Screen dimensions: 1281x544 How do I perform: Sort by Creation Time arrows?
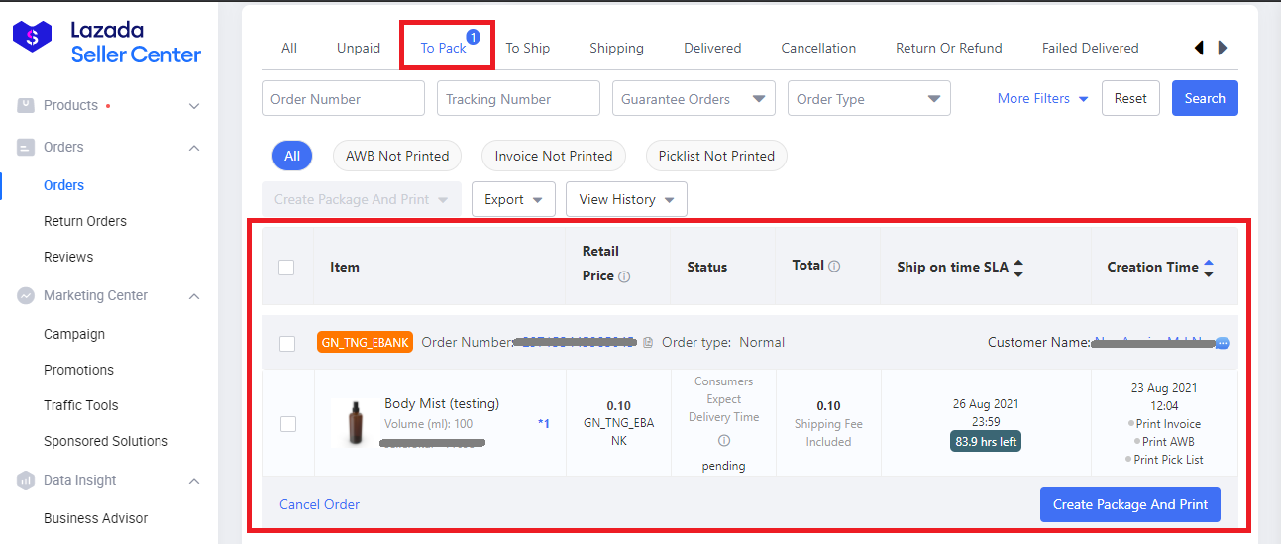[1208, 267]
